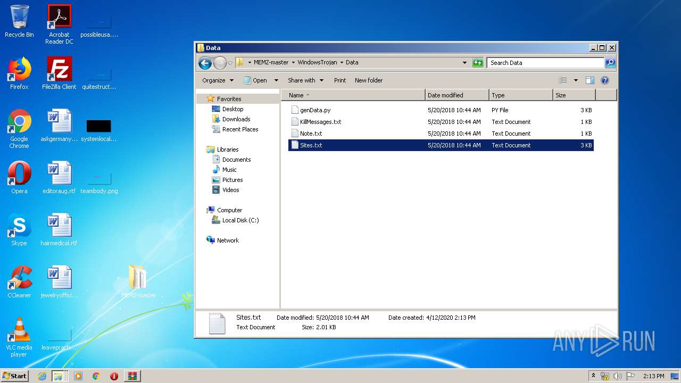Image resolution: width=681 pixels, height=383 pixels.
Task: Click the volume tray icon
Action: 618,376
